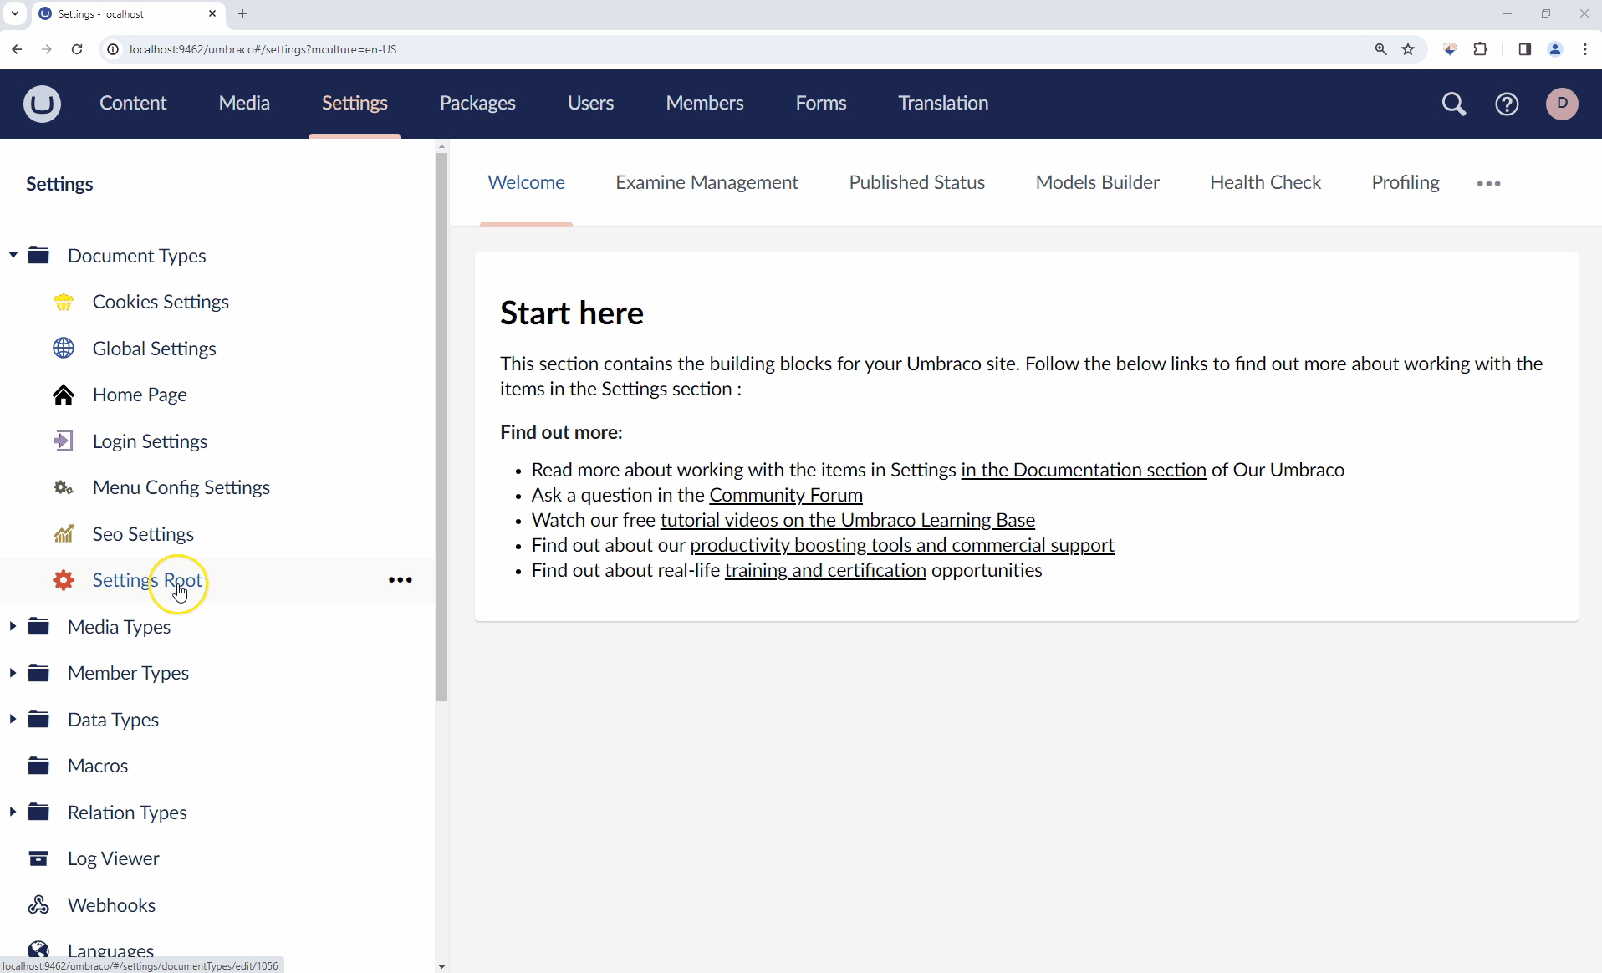Reload the page with browser refresh icon
This screenshot has height=973, width=1602.
(x=77, y=49)
